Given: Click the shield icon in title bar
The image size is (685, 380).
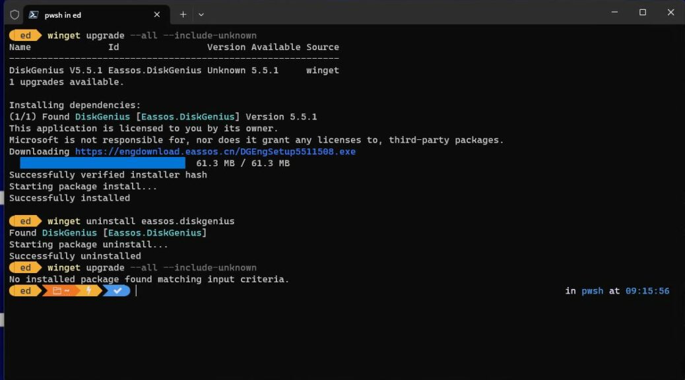Looking at the screenshot, I should tap(15, 15).
